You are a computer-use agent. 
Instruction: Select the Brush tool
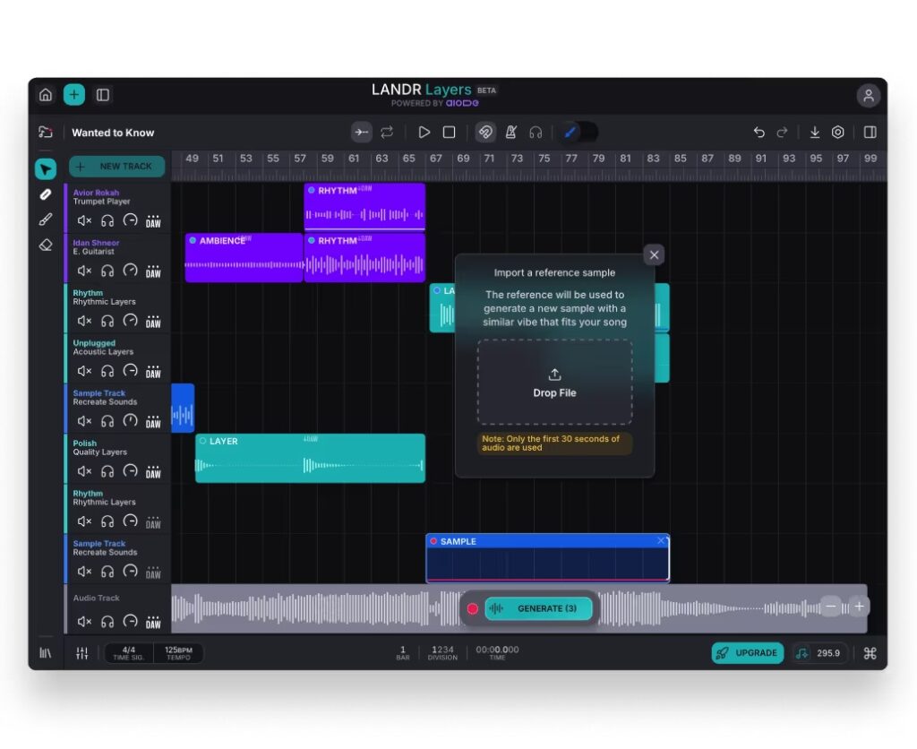[46, 220]
